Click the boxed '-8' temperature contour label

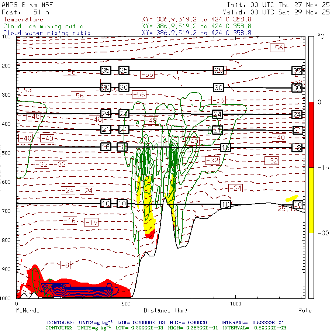(65, 265)
